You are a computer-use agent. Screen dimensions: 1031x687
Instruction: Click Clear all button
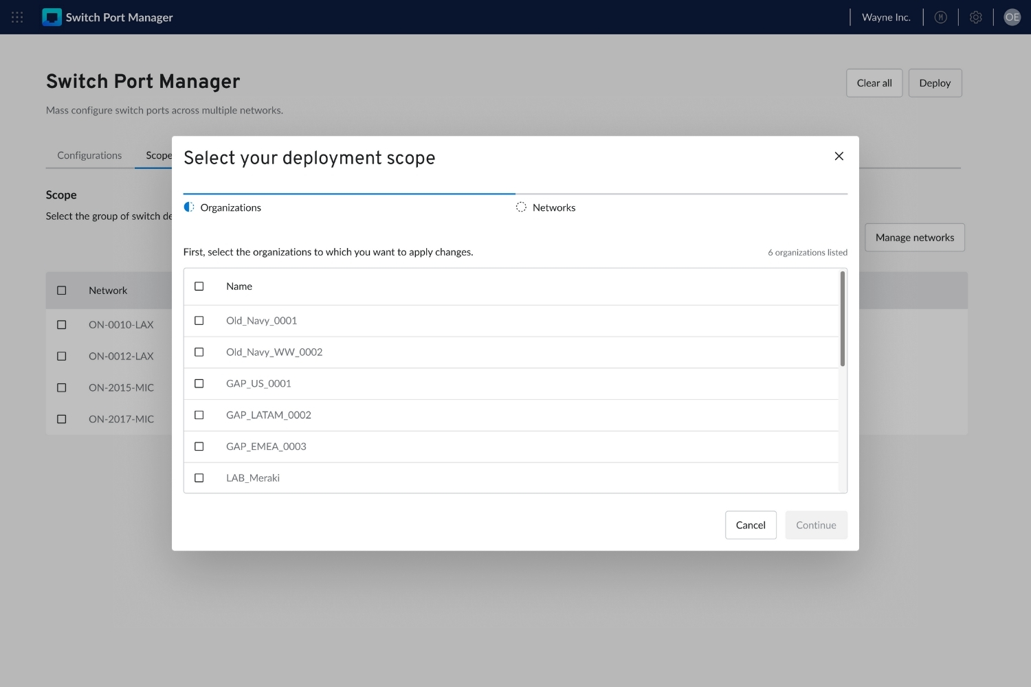[x=874, y=83]
